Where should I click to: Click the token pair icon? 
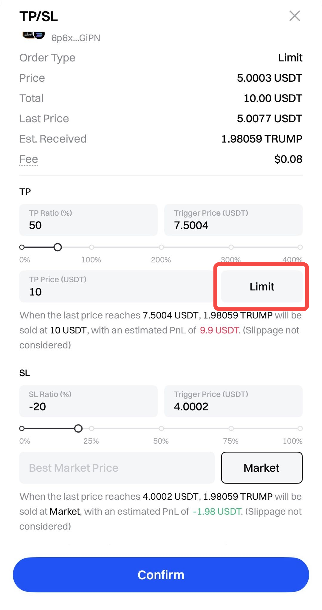point(33,35)
